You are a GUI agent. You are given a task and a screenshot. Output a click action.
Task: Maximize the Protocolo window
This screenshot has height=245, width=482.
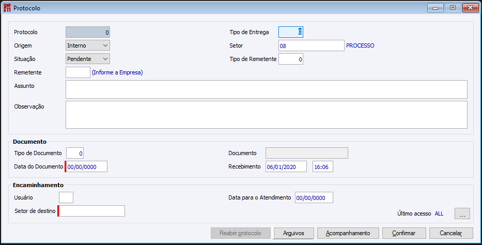[453, 8]
